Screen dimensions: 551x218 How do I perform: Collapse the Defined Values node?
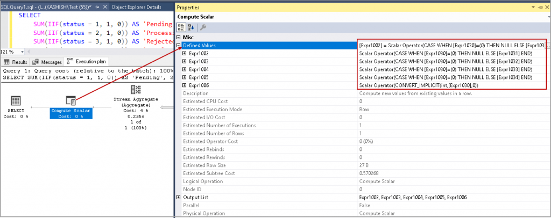click(x=179, y=46)
